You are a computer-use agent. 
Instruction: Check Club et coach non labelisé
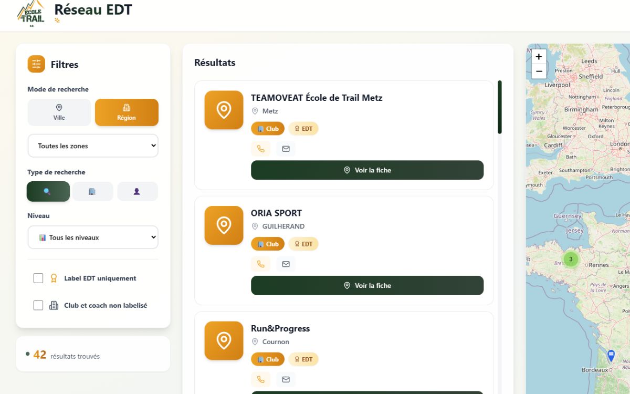tap(38, 305)
